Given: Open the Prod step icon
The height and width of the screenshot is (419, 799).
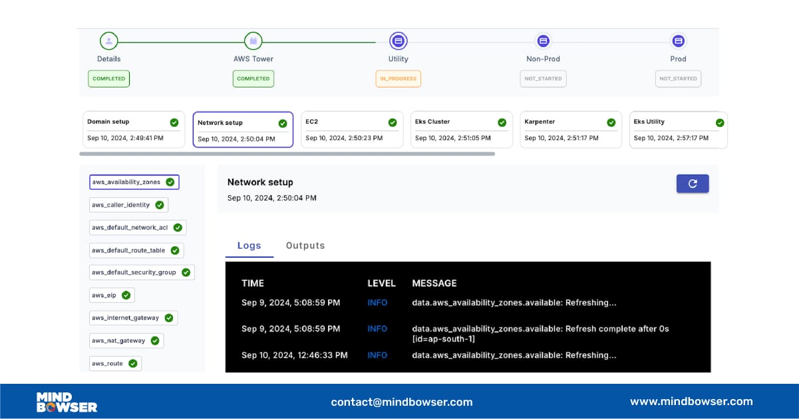Looking at the screenshot, I should click(678, 41).
